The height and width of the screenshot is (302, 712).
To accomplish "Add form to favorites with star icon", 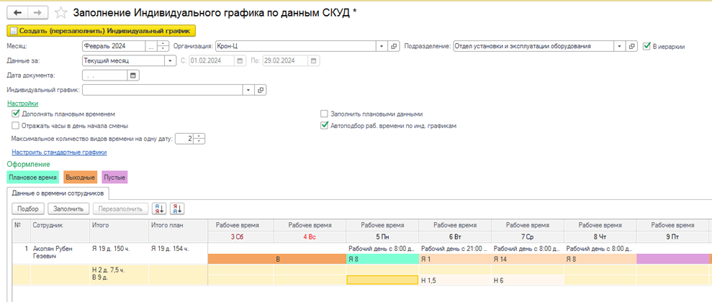I will (61, 12).
